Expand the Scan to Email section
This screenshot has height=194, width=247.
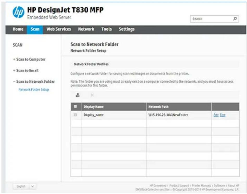26,70
